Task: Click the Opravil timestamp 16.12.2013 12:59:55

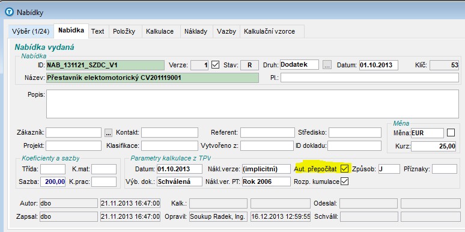Action: point(281,216)
